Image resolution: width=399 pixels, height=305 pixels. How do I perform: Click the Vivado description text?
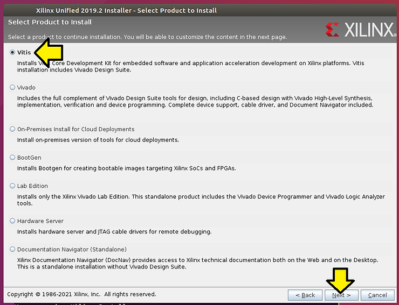[x=194, y=102]
